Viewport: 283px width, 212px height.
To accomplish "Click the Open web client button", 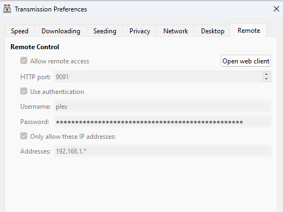I will click(246, 61).
